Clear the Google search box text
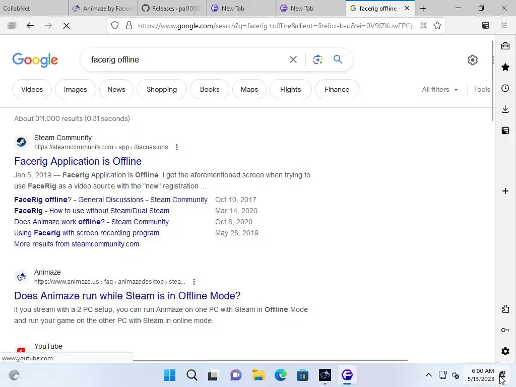 pos(293,59)
